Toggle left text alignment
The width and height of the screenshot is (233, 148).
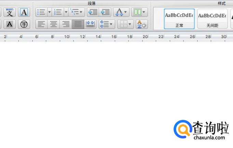pyautogui.click(x=41, y=24)
